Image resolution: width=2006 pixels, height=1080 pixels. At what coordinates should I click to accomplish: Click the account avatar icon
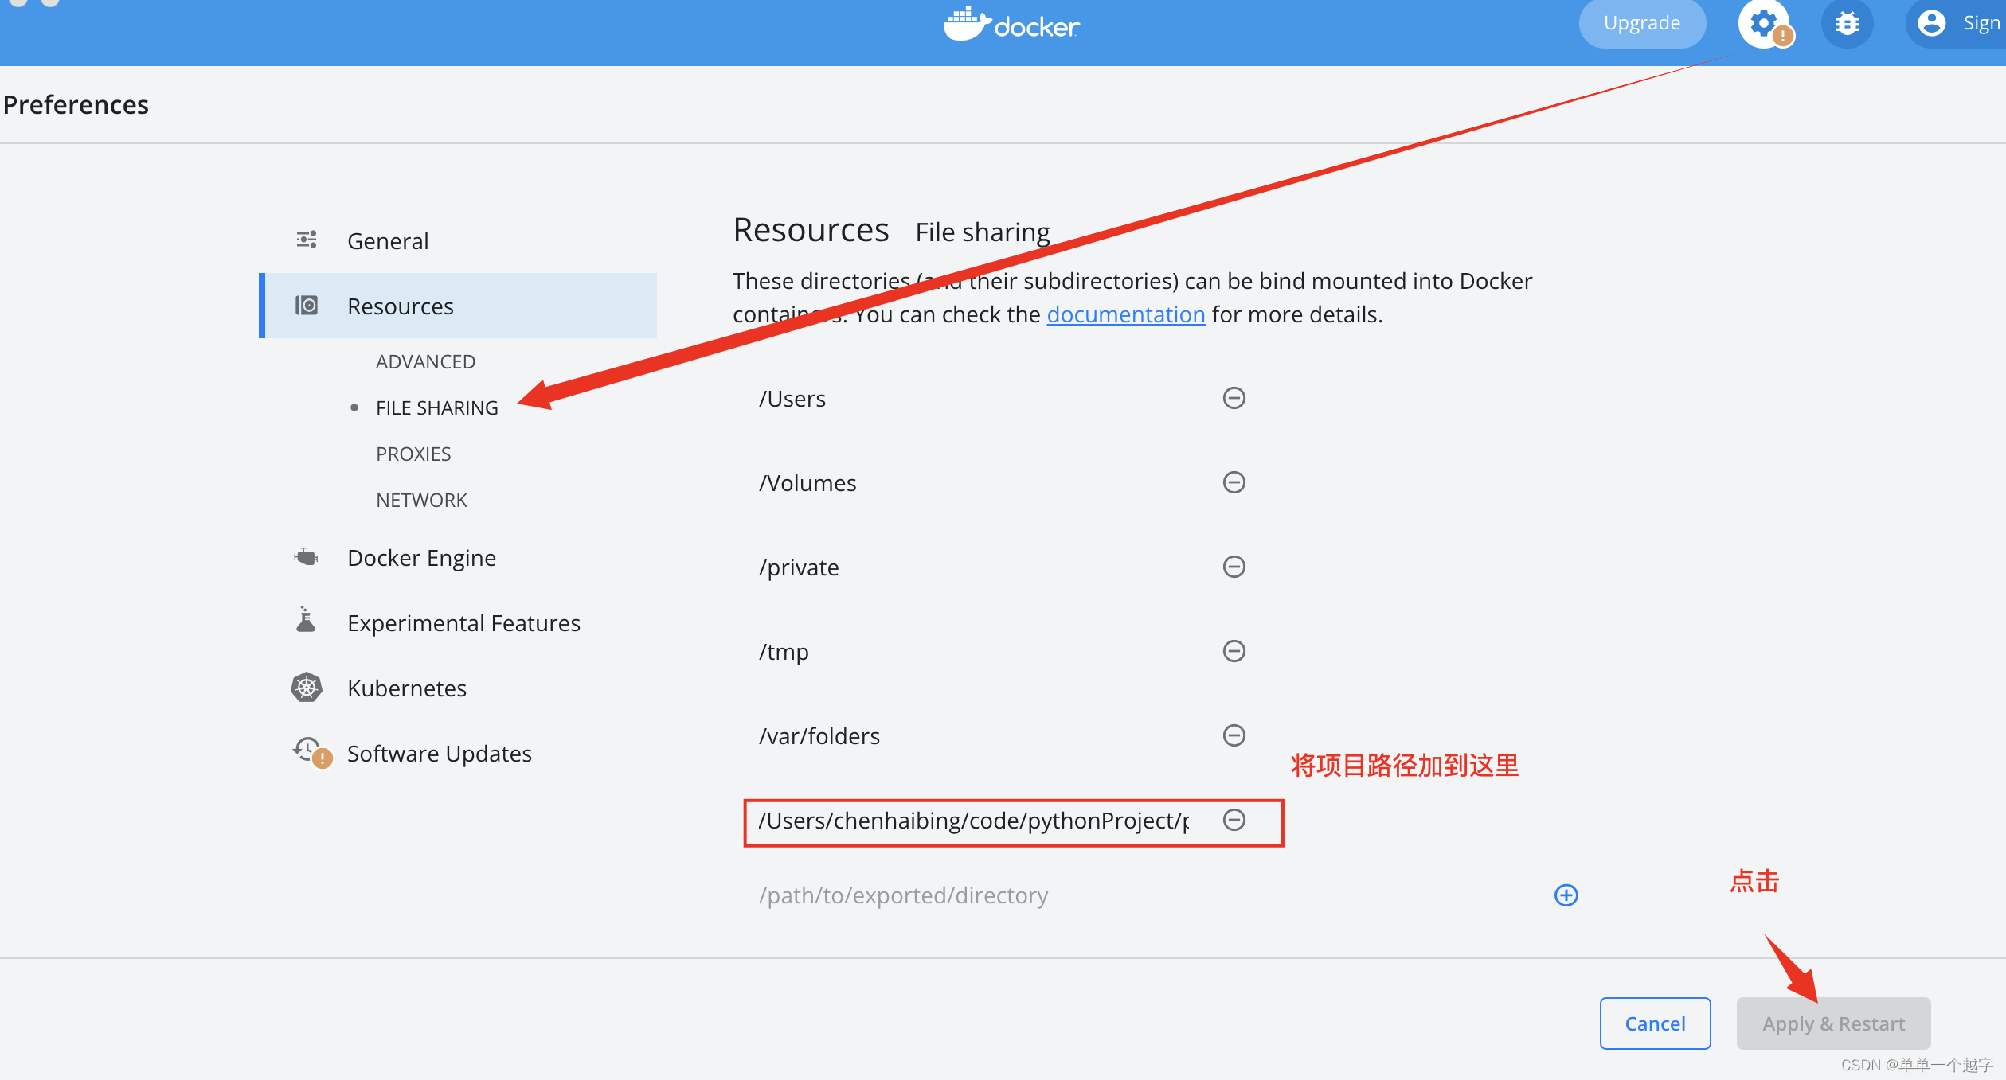click(x=1931, y=23)
